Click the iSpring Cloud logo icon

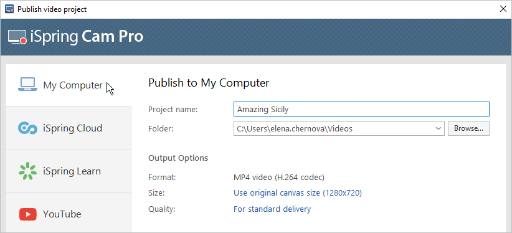[28, 128]
